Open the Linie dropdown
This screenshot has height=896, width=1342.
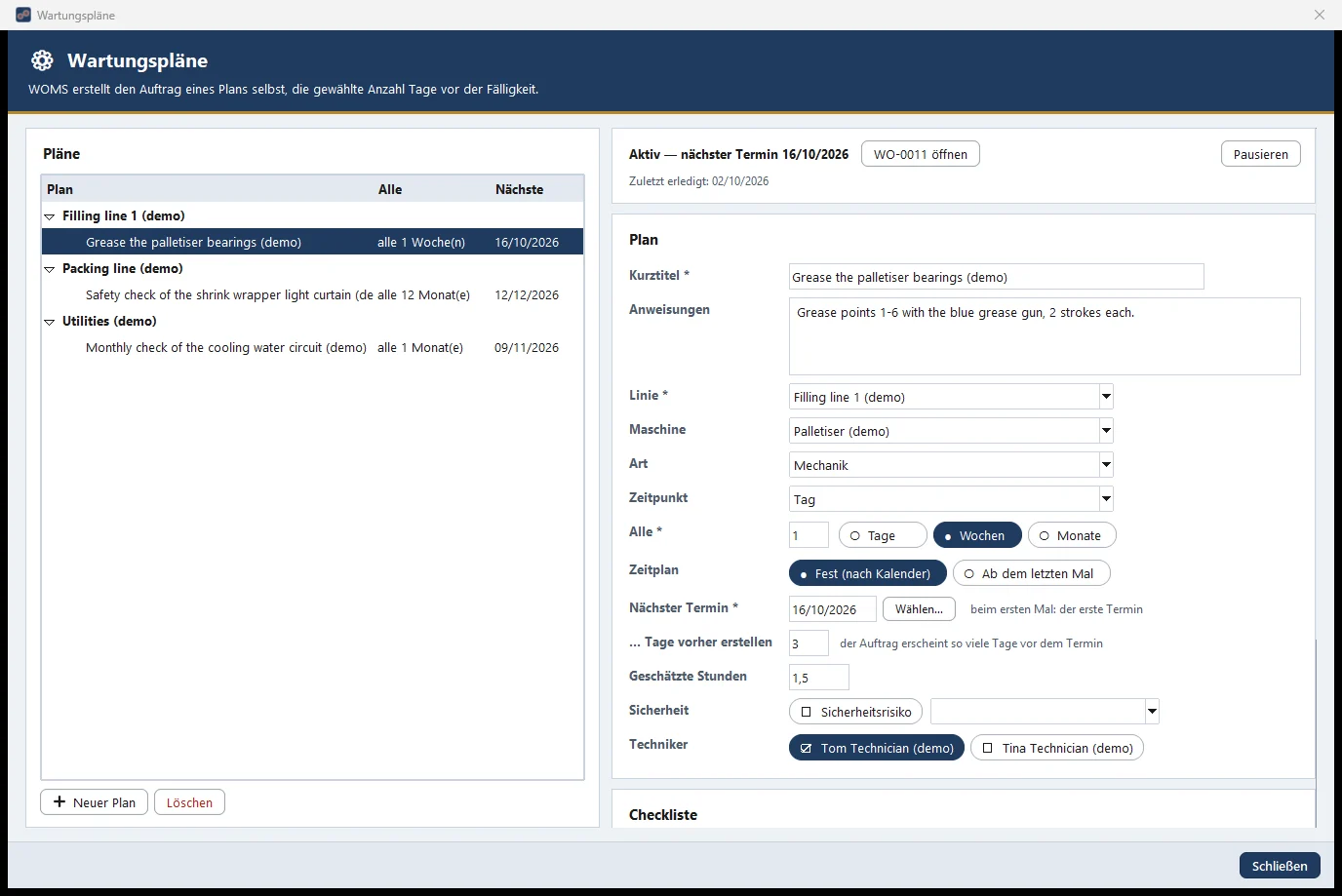click(x=1106, y=397)
